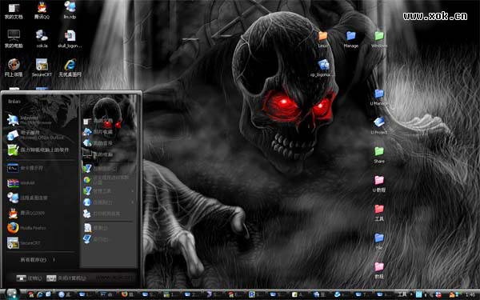Expand the 管理工具 submenu arrow
The image size is (480, 300).
133,191
